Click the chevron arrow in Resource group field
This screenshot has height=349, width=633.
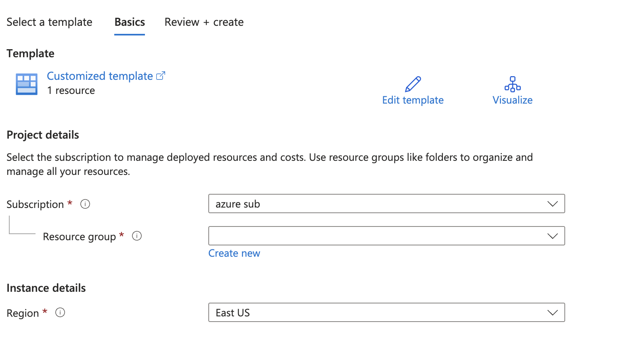552,236
